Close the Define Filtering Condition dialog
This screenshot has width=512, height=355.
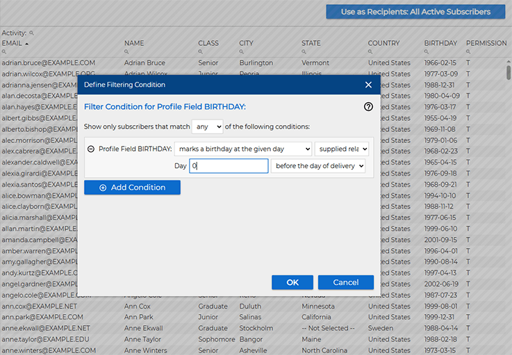(x=368, y=85)
